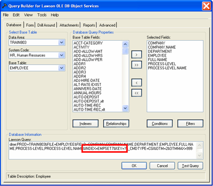
Task: Open the View menu
Action: point(28,15)
